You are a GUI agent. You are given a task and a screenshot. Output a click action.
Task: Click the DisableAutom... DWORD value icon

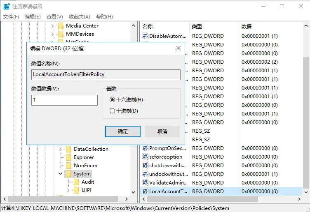click(x=145, y=36)
